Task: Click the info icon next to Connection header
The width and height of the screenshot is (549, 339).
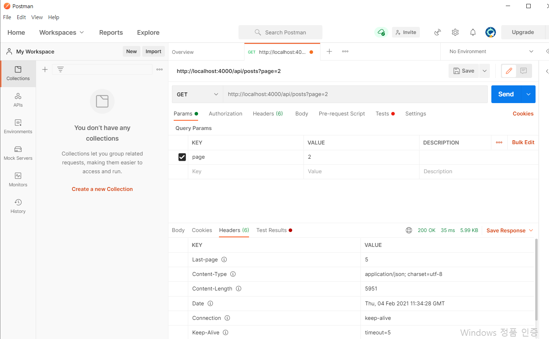Action: tap(227, 318)
